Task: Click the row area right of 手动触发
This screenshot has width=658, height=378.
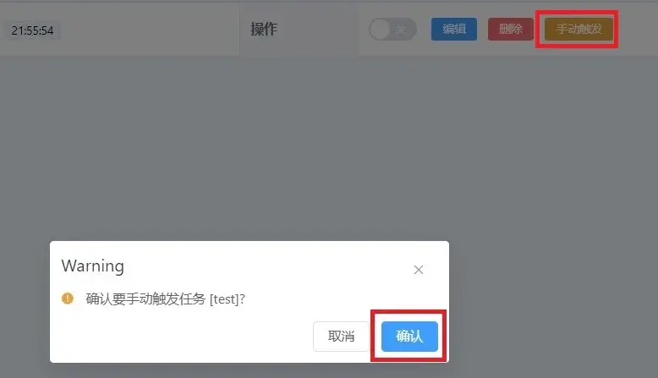Action: coord(638,30)
